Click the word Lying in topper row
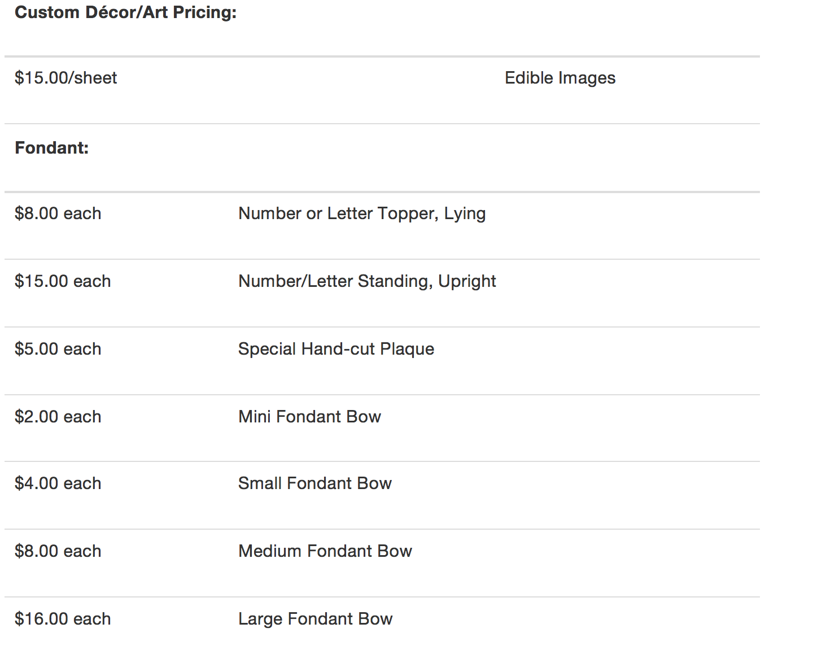The width and height of the screenshot is (813, 663). (x=465, y=213)
